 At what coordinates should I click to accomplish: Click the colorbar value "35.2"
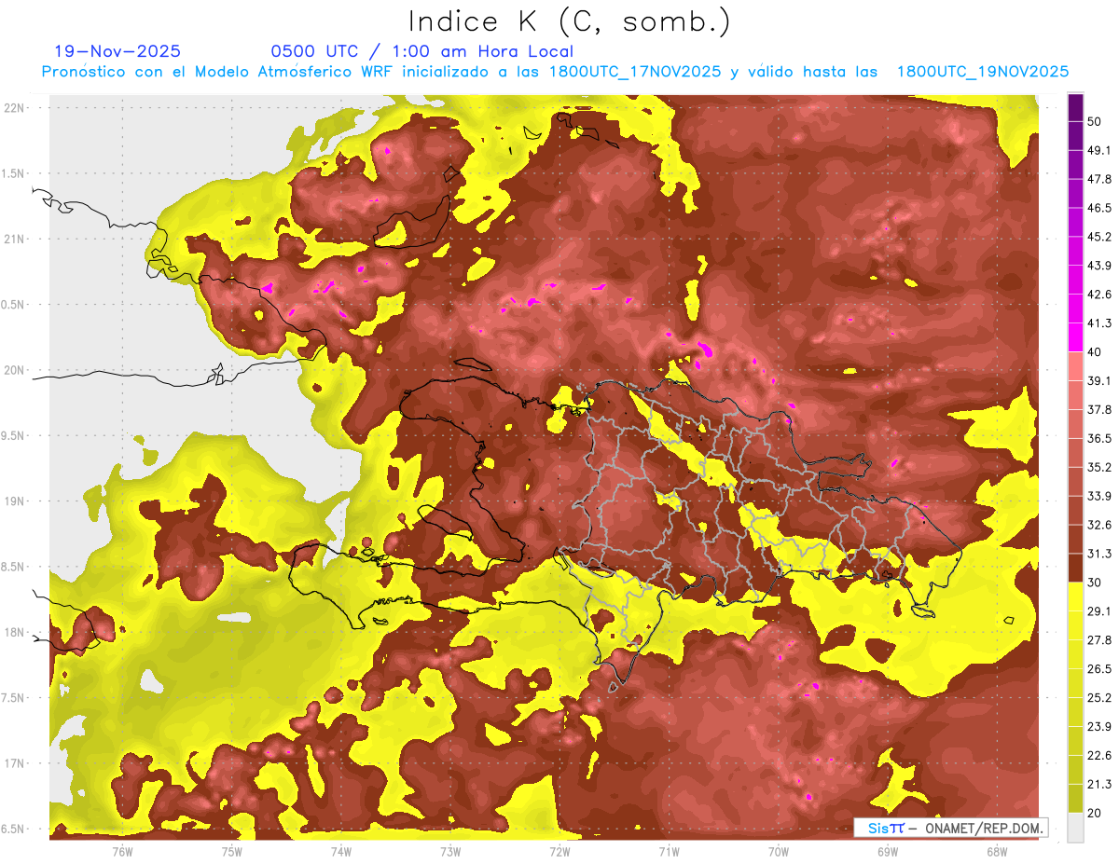(1098, 467)
